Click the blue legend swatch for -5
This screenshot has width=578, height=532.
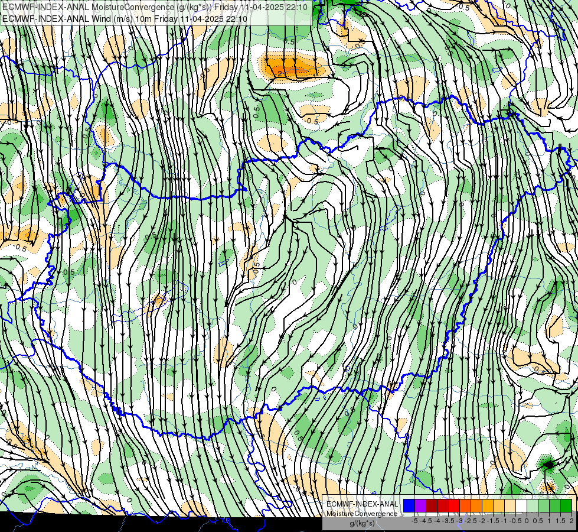(x=409, y=505)
